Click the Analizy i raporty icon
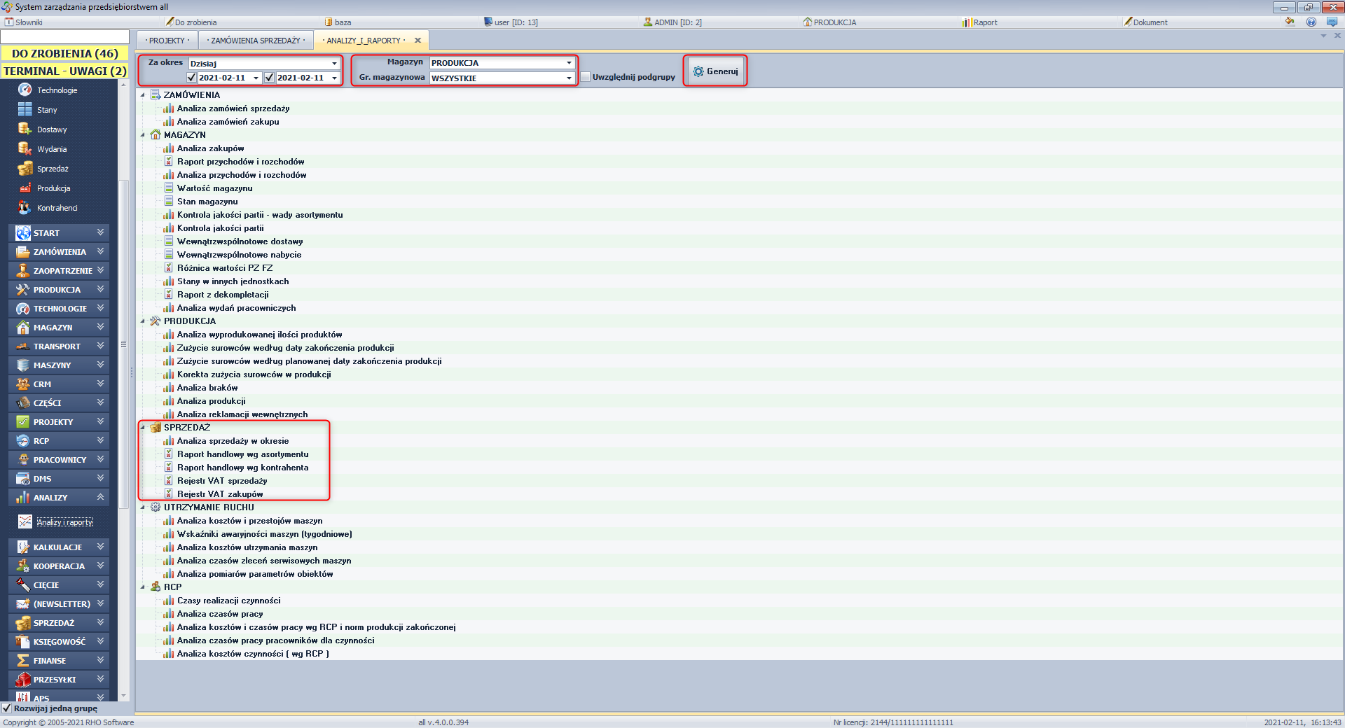 [x=25, y=521]
